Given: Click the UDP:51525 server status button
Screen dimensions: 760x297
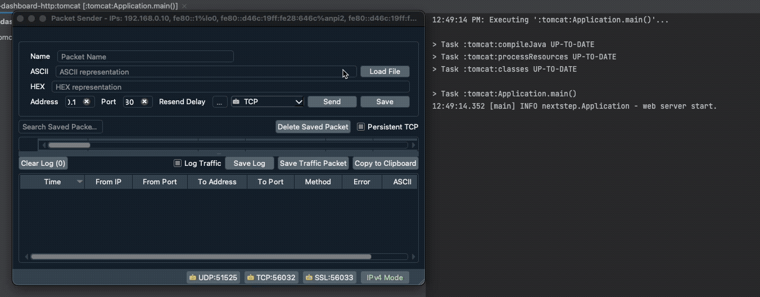Looking at the screenshot, I should tap(213, 277).
